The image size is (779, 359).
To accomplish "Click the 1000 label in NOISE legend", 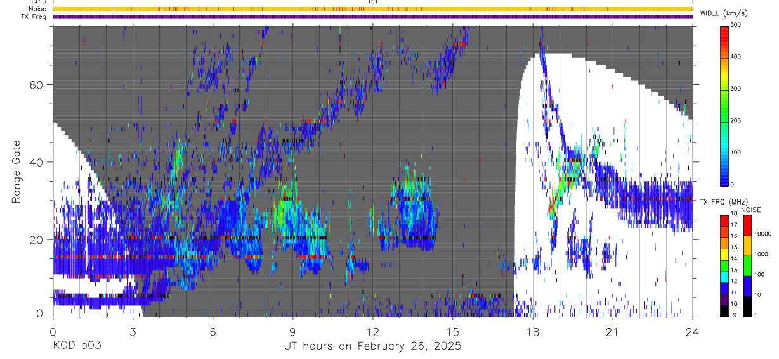I will pos(760,255).
